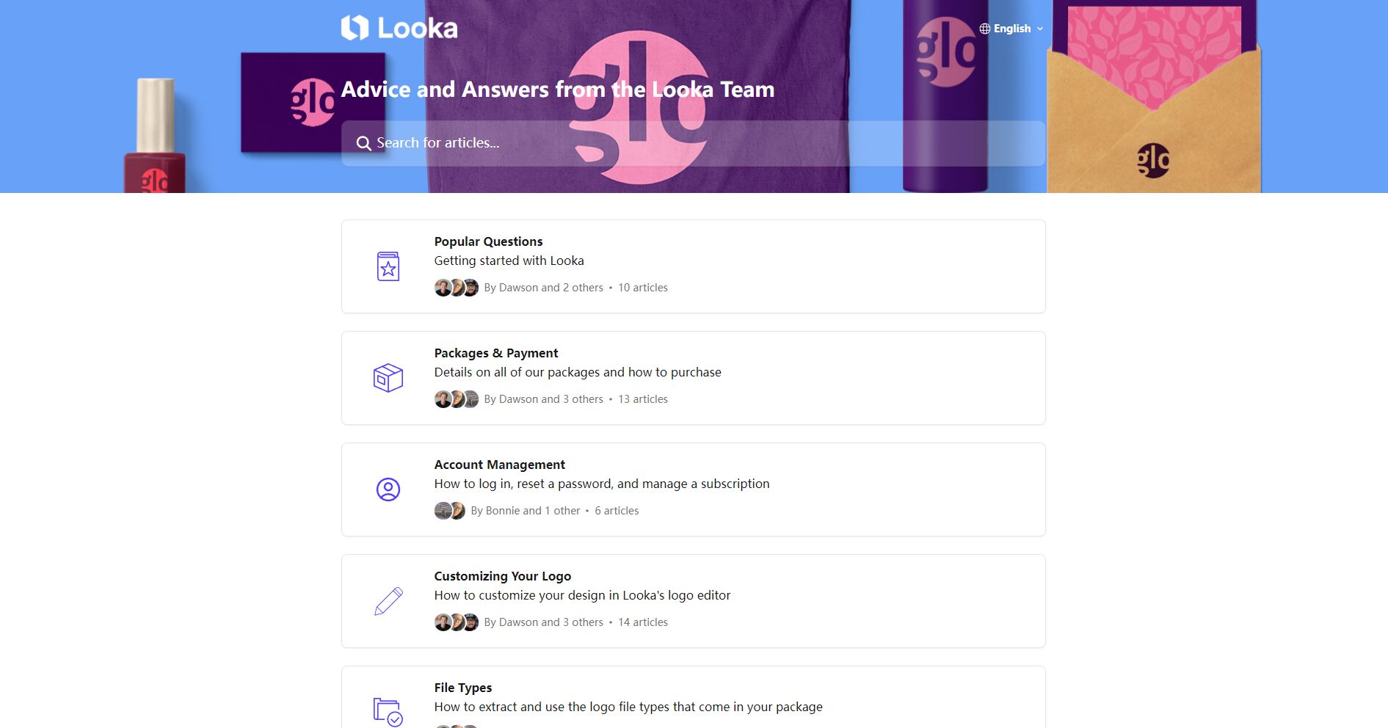Click the magnifier icon in the search bar
1388x728 pixels.
pyautogui.click(x=363, y=143)
